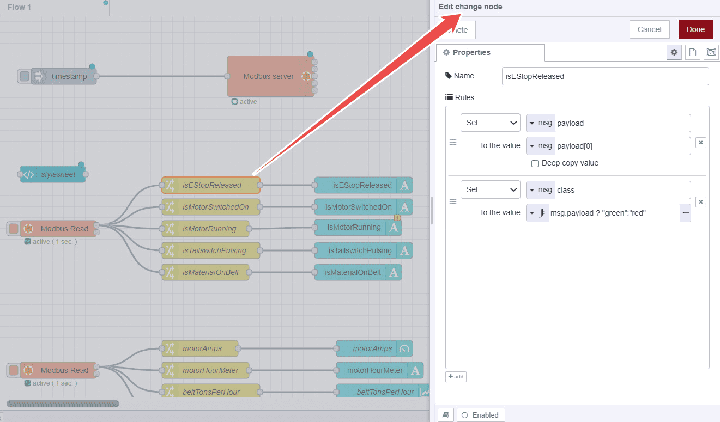Screen dimensions: 720x422
Task: Check the Deep copy value option
Action: (x=535, y=163)
